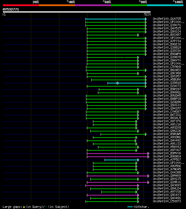Select the UniRef100_B8BPS9 label
Image resolution: width=186 pixels, height=209 pixels.
pos(167,99)
